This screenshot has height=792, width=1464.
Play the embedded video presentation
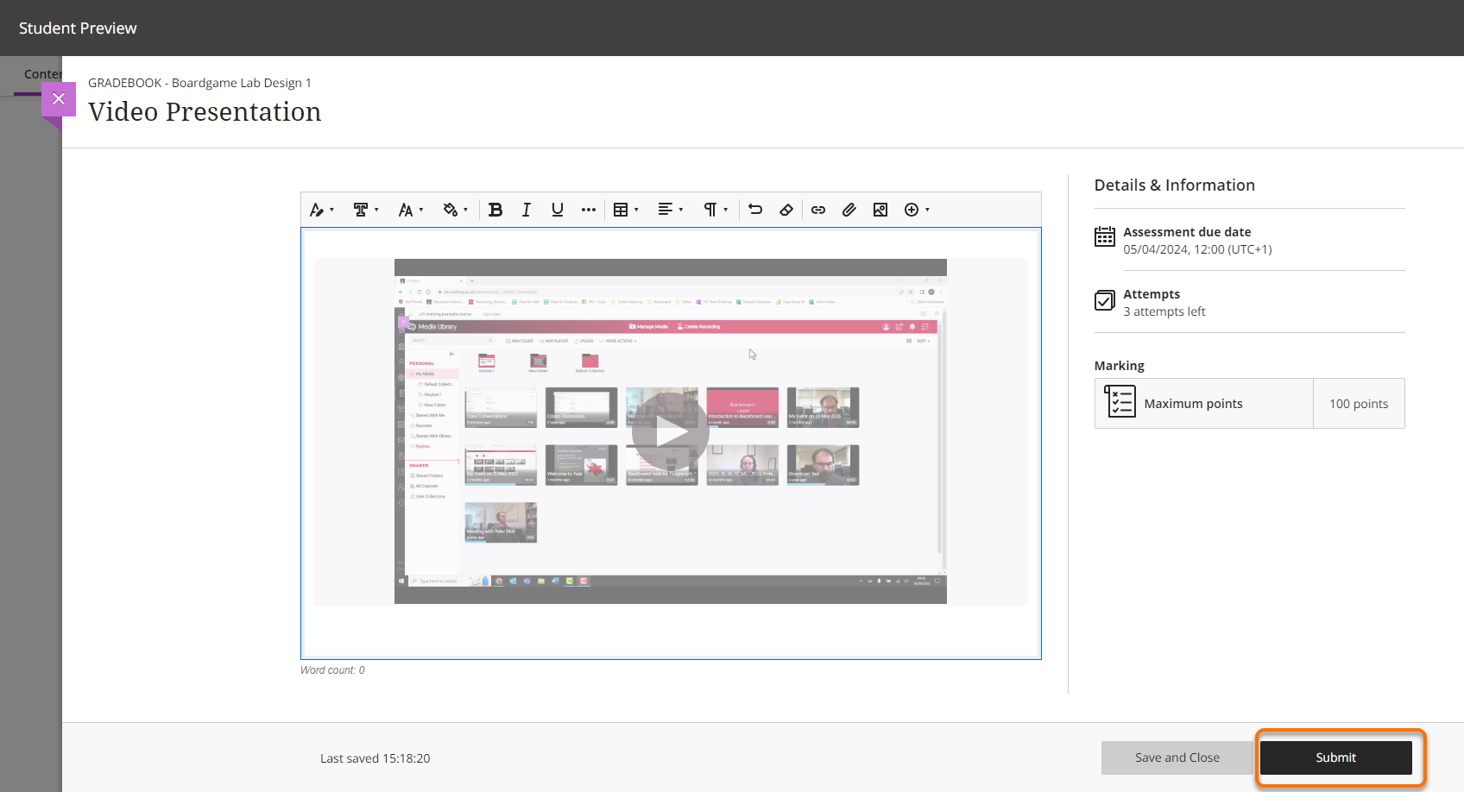(671, 431)
